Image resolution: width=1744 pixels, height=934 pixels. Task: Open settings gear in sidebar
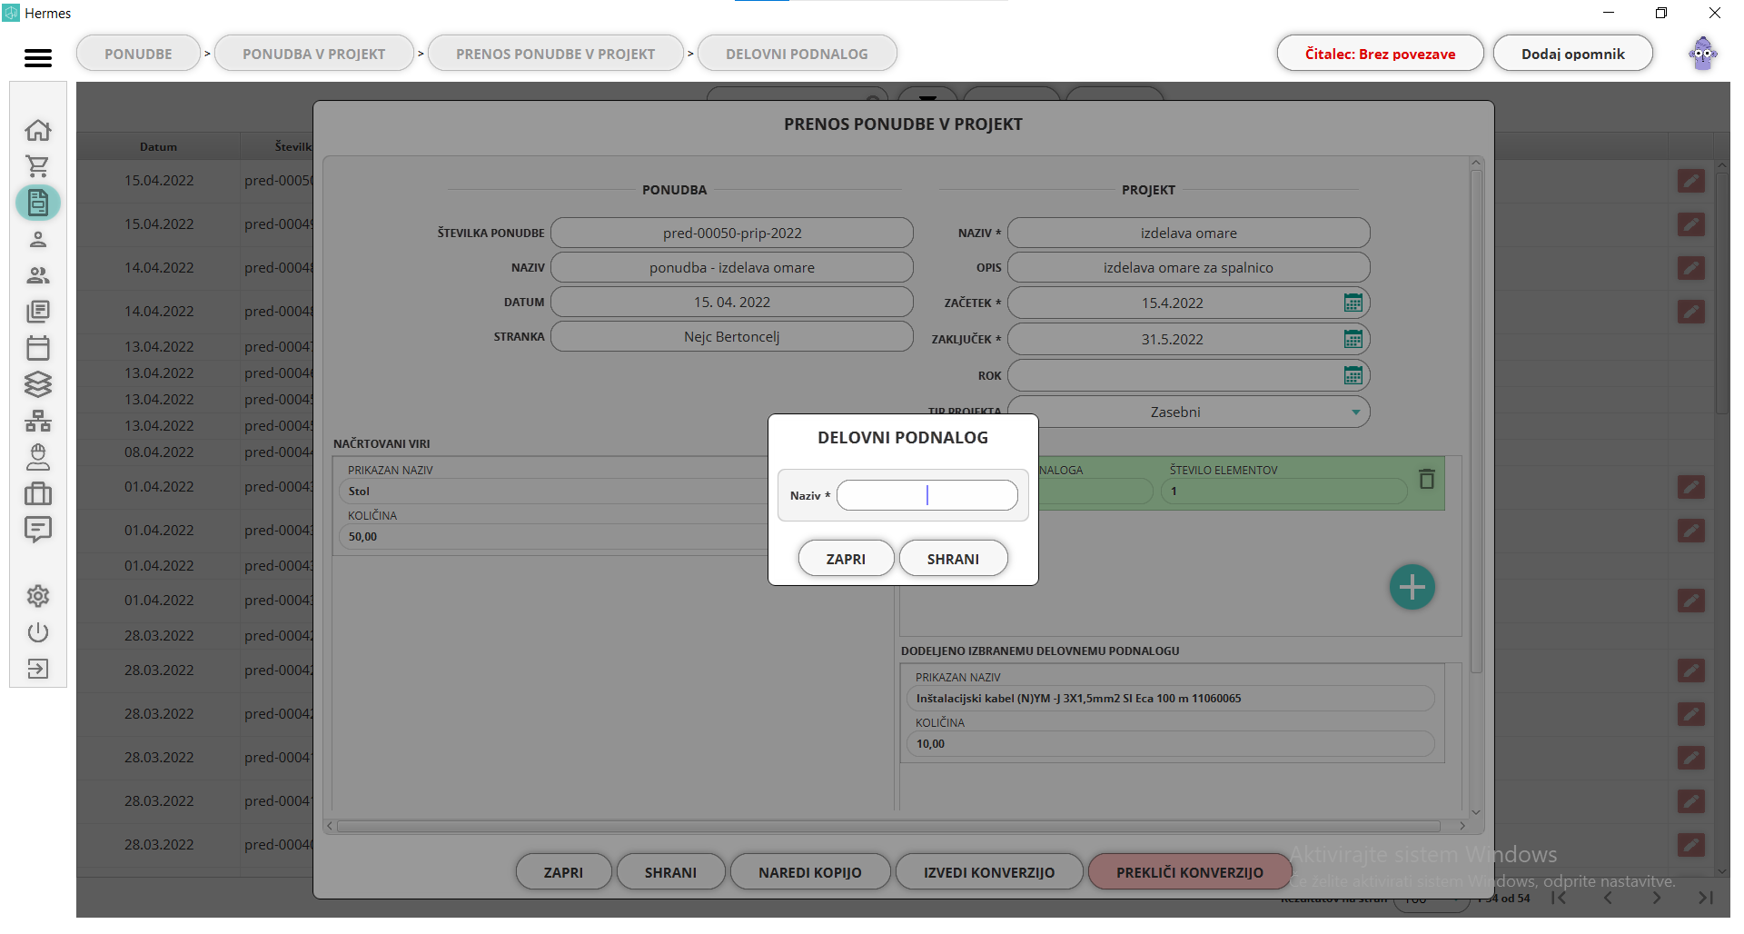[38, 596]
